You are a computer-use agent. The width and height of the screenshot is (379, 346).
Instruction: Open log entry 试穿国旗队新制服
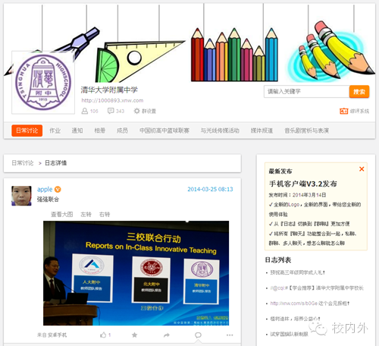[x=289, y=334]
